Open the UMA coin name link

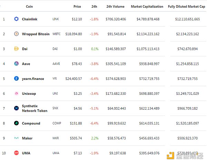click(x=26, y=153)
